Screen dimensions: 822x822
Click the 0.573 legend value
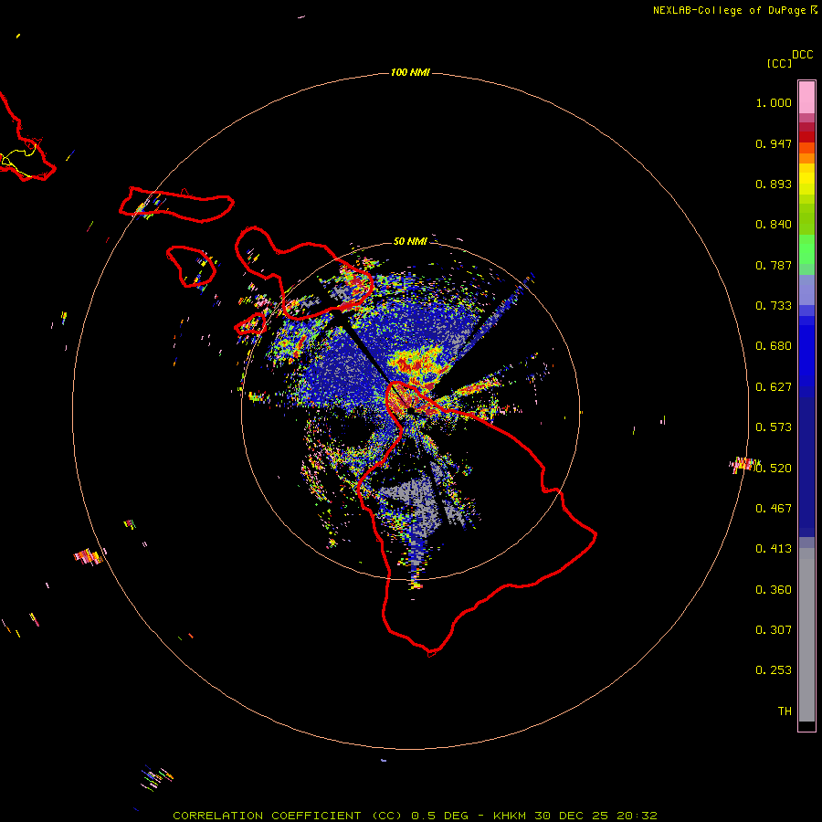[x=774, y=427]
